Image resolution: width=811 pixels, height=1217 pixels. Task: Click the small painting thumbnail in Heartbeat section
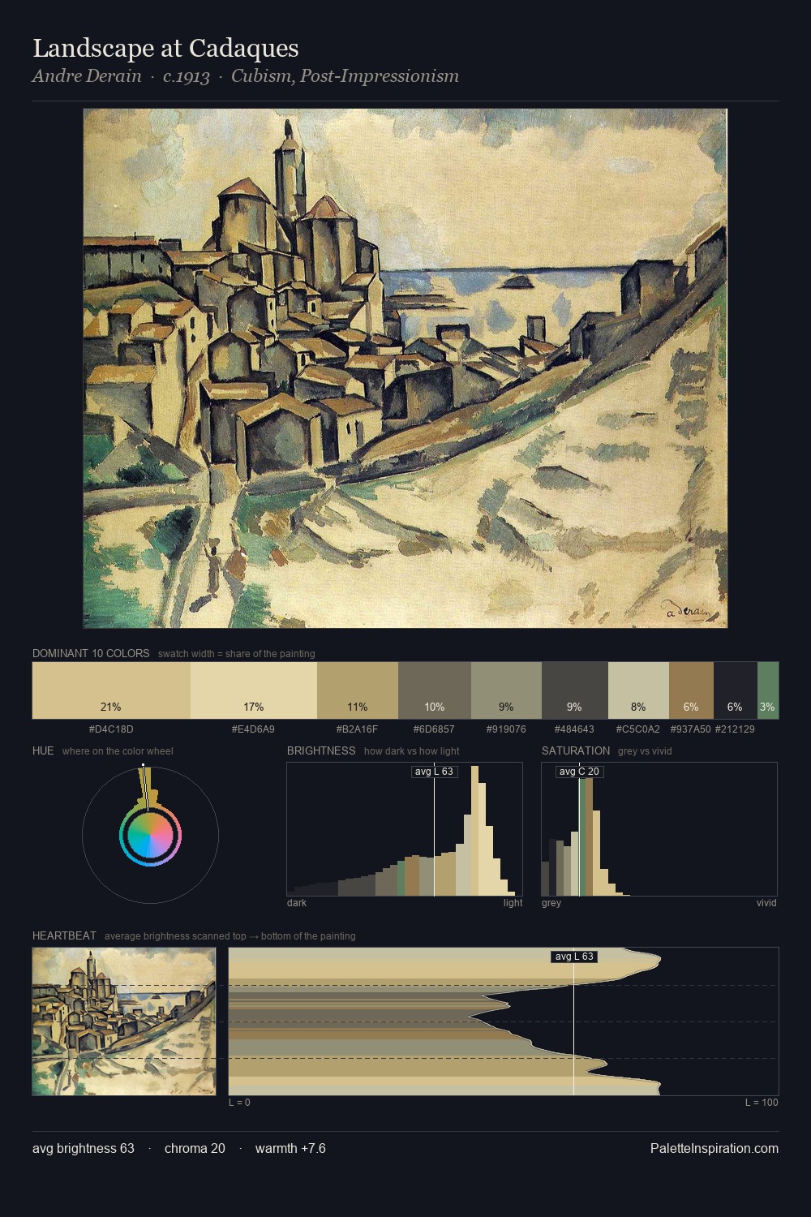(124, 1021)
